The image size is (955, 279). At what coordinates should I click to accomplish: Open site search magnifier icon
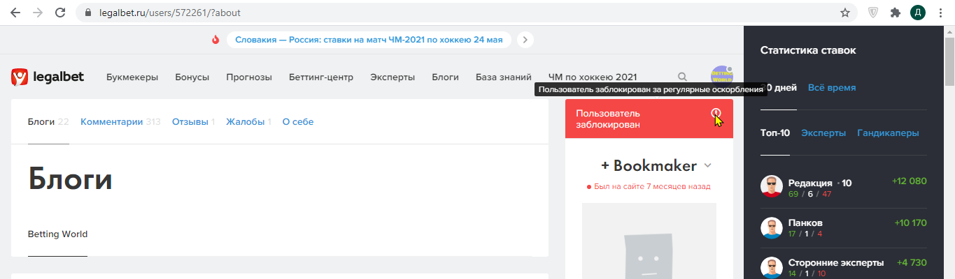point(682,77)
